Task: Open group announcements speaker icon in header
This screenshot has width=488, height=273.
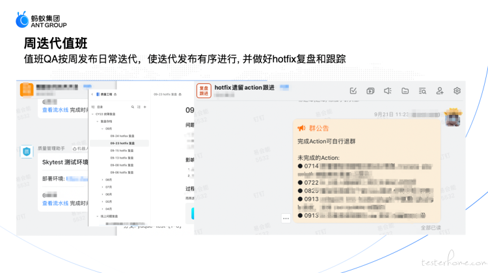Action: (x=388, y=91)
